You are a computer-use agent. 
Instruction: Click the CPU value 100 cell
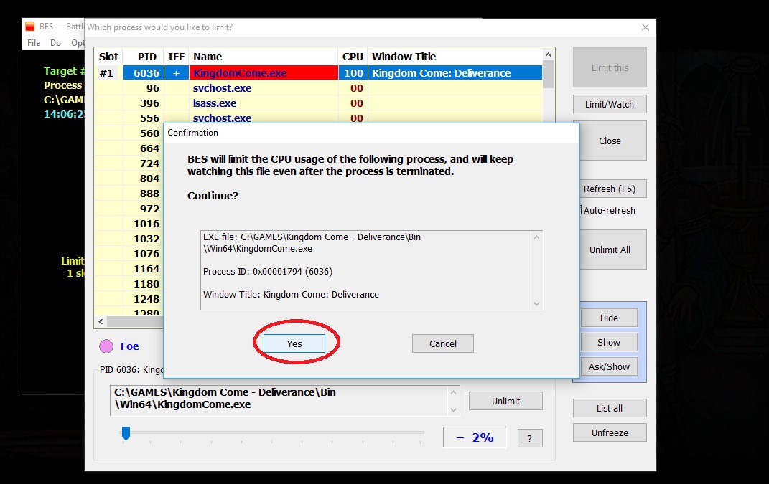353,73
